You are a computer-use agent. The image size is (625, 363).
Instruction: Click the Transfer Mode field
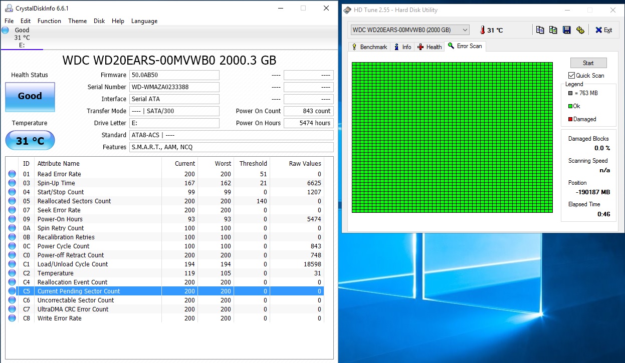point(174,111)
